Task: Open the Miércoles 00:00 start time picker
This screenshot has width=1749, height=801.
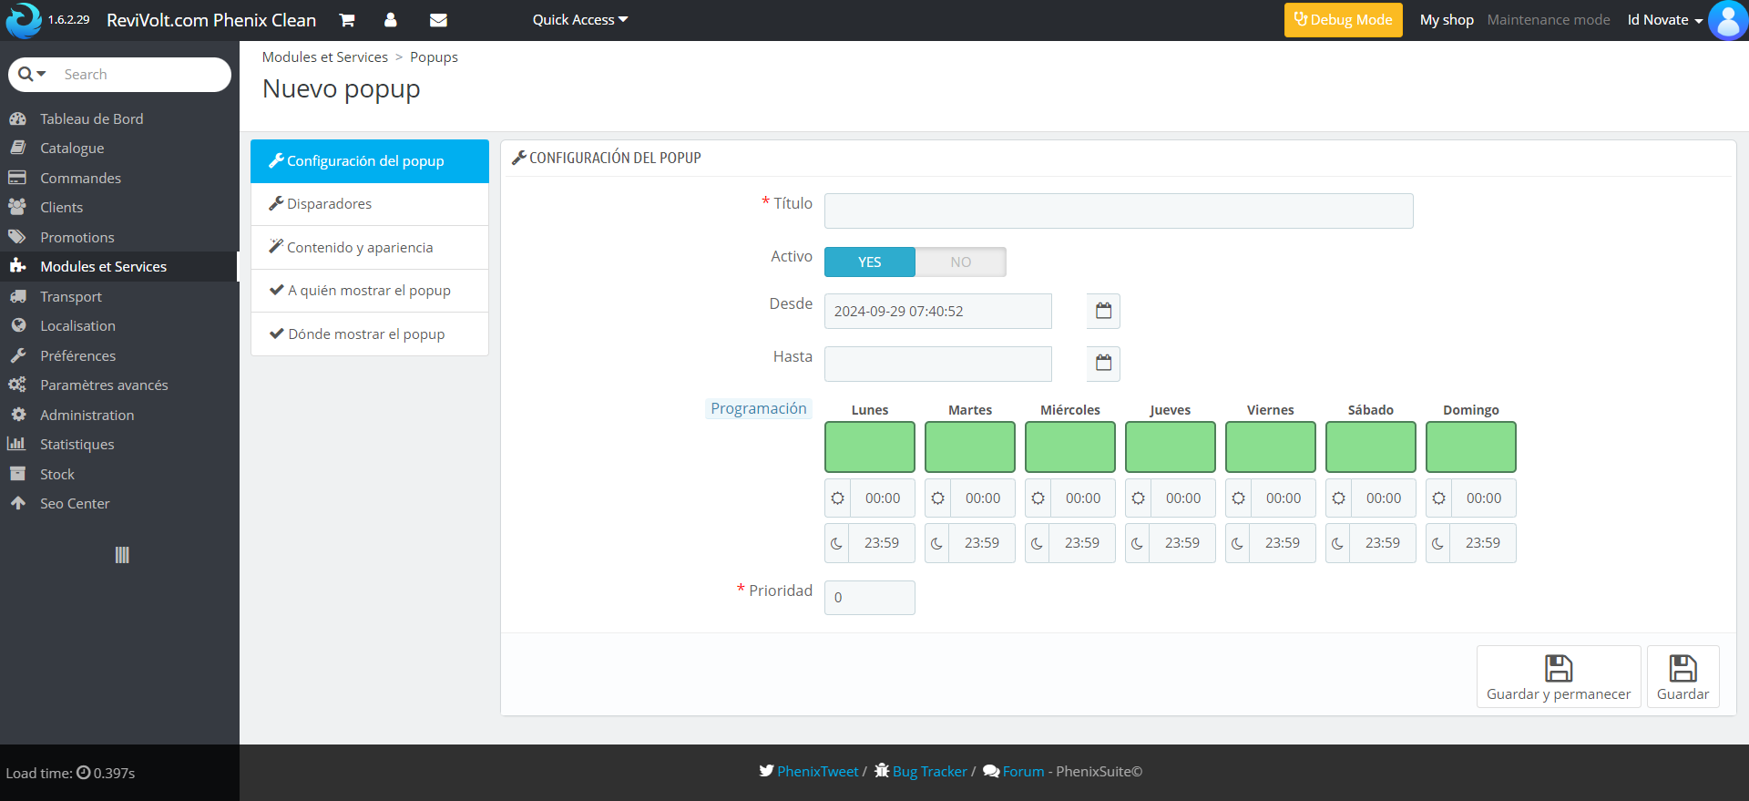Action: pyautogui.click(x=1083, y=498)
